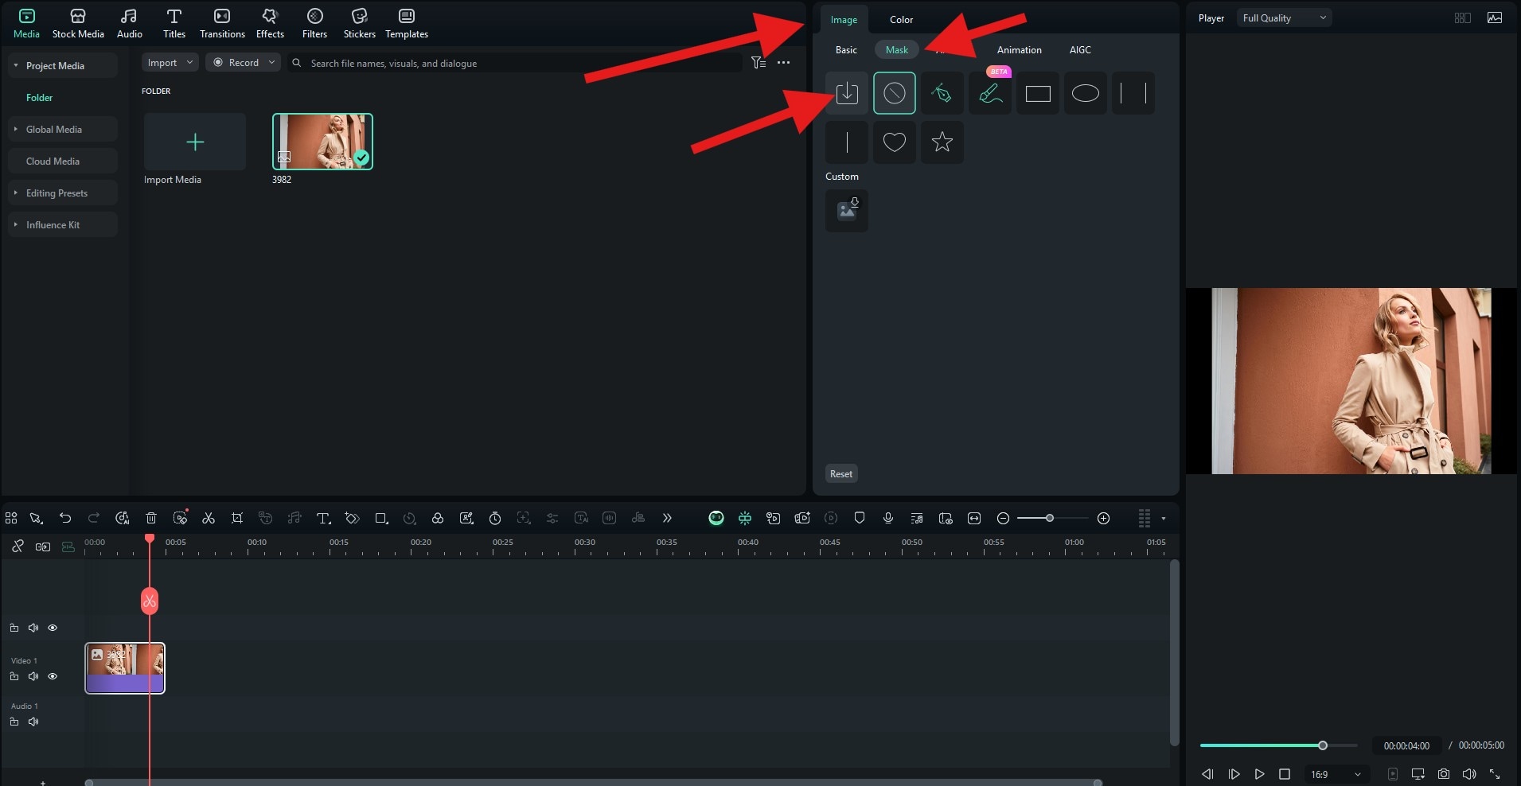The width and height of the screenshot is (1521, 786).
Task: Click the timeline zoom slider handle
Action: (1050, 518)
